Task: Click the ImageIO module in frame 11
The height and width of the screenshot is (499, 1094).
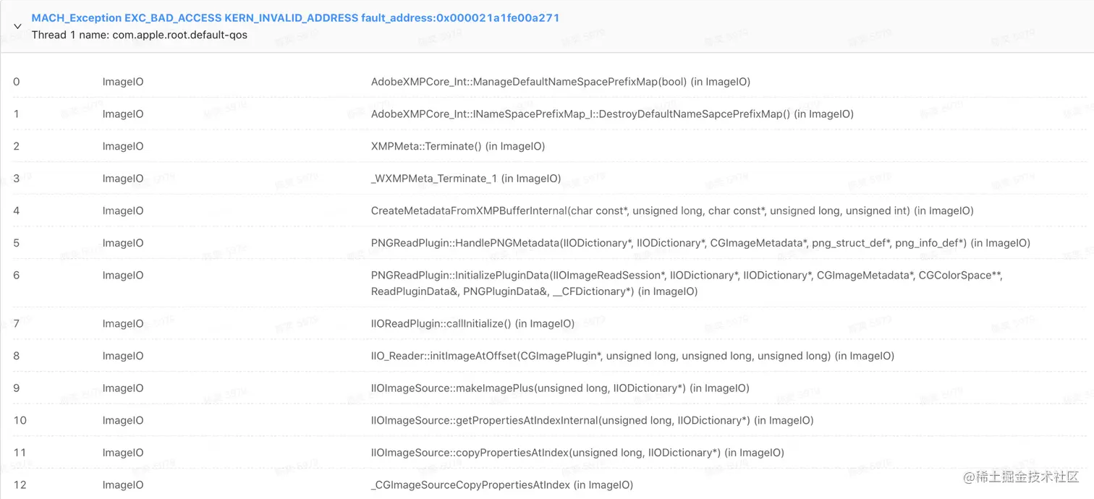Action: (x=123, y=453)
